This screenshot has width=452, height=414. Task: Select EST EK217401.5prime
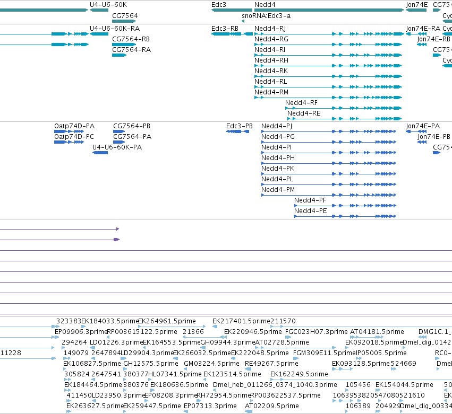(x=215, y=327)
